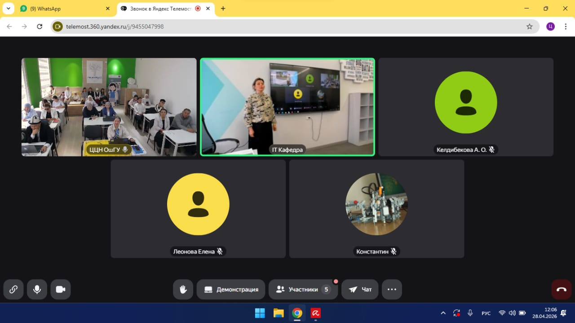Turn off the camera in the call
This screenshot has height=323, width=575.
[x=61, y=289]
